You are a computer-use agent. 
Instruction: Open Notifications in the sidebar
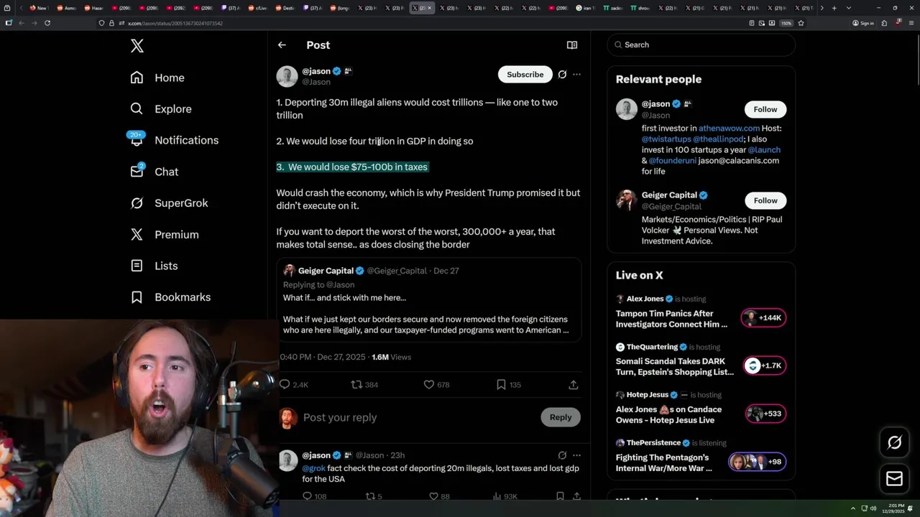(174, 140)
